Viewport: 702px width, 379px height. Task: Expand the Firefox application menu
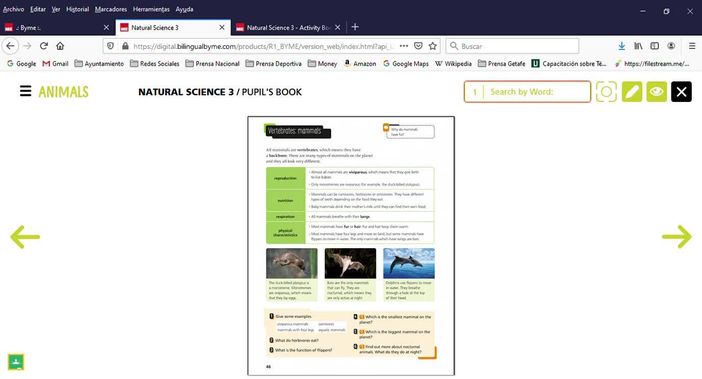[692, 46]
